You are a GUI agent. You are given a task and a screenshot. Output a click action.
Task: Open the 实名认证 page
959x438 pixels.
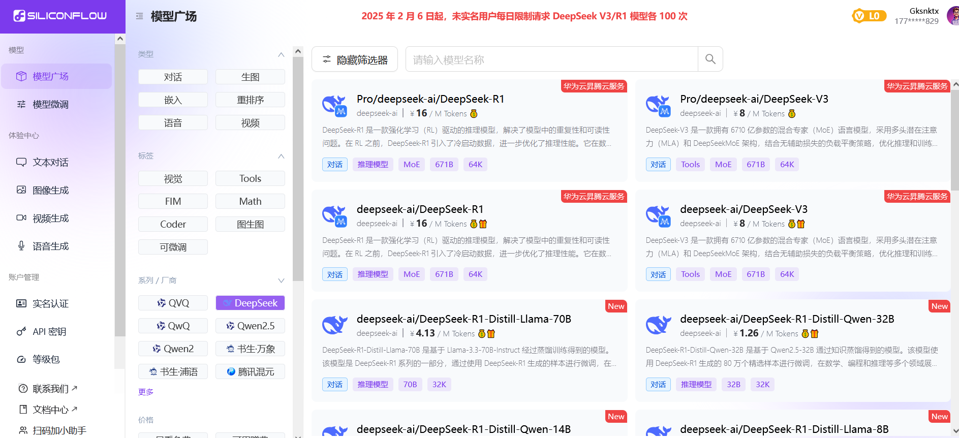(x=56, y=303)
